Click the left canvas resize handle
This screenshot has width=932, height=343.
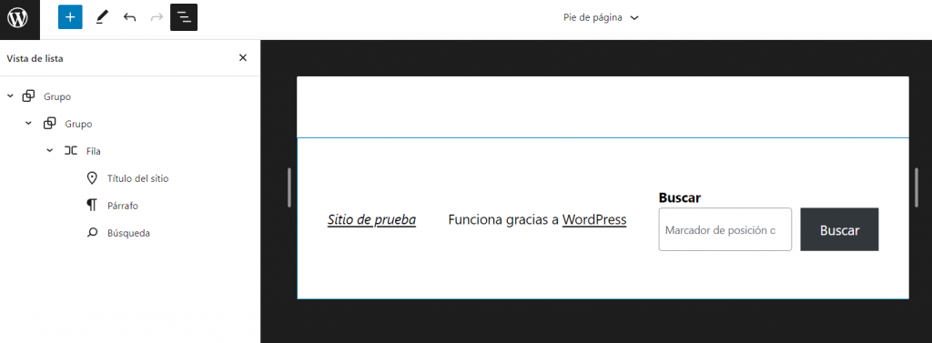tap(289, 187)
